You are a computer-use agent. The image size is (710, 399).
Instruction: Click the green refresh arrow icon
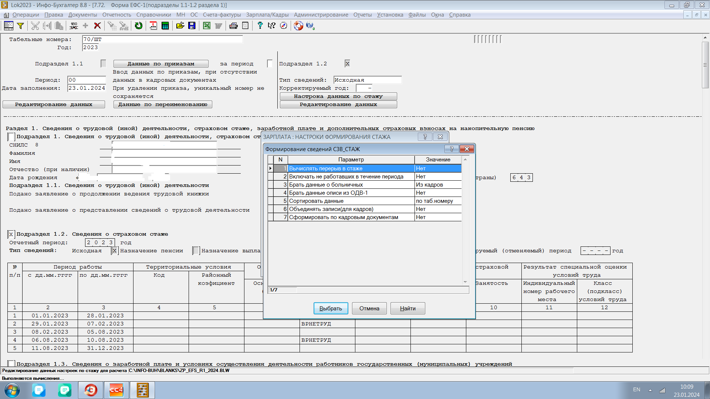(139, 25)
